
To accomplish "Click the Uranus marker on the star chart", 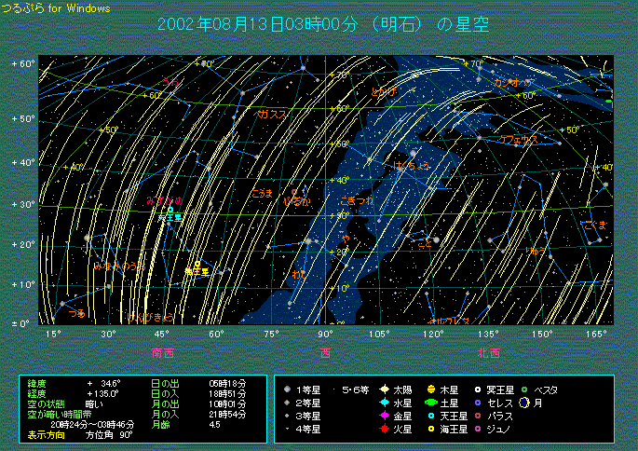I will point(170,211).
